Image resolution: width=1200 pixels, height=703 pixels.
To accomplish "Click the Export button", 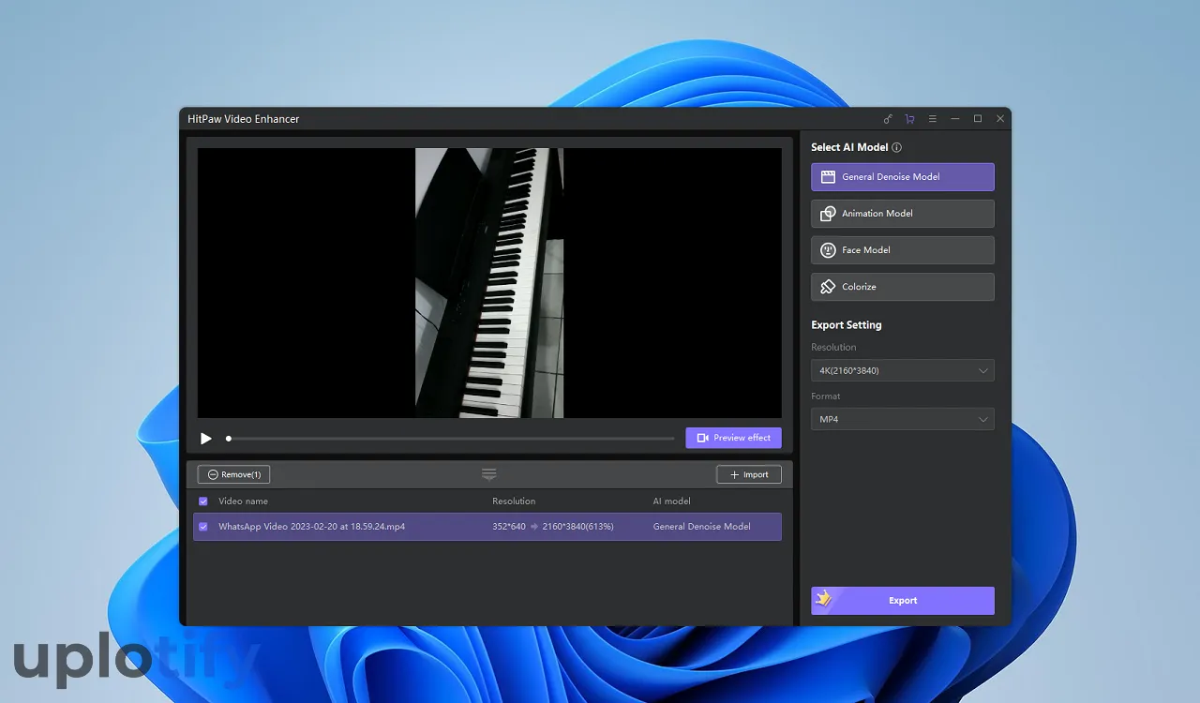I will tap(902, 601).
